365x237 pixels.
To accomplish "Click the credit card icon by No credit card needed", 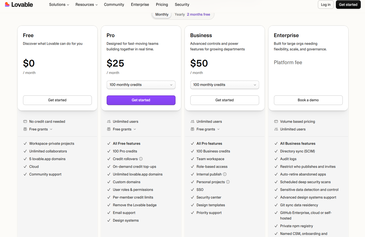I will click(x=25, y=121).
